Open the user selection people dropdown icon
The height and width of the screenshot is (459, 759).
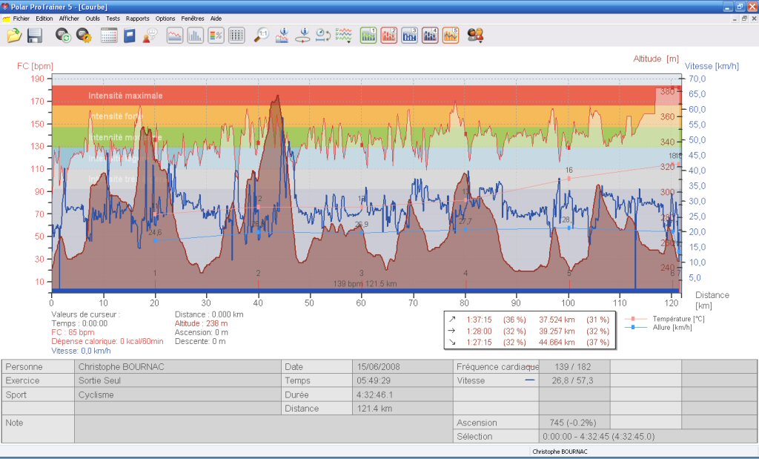(475, 36)
